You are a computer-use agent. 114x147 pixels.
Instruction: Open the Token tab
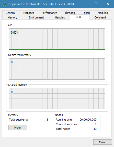point(86,13)
